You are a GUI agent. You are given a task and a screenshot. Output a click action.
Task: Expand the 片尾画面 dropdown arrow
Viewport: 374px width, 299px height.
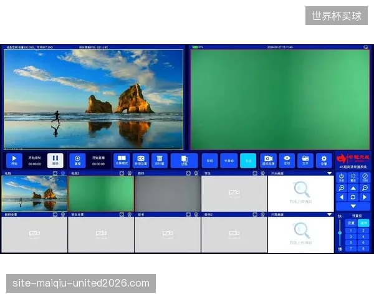coord(329,214)
